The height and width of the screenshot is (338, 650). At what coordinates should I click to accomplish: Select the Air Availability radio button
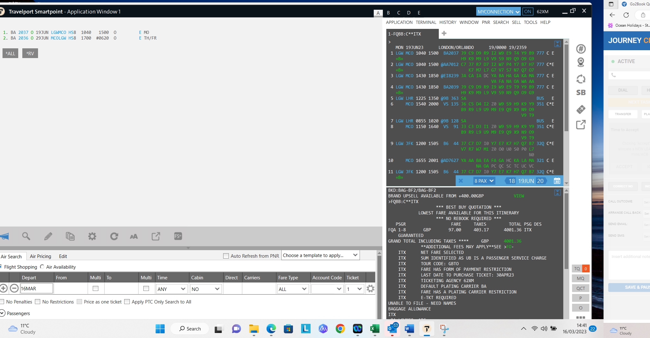(x=42, y=267)
